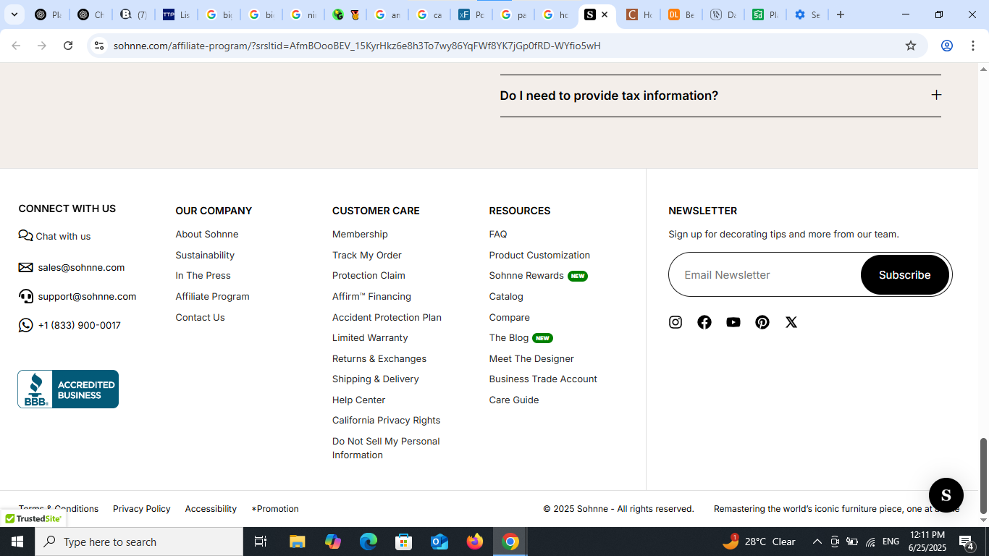Click the Windows search box

coord(139,542)
